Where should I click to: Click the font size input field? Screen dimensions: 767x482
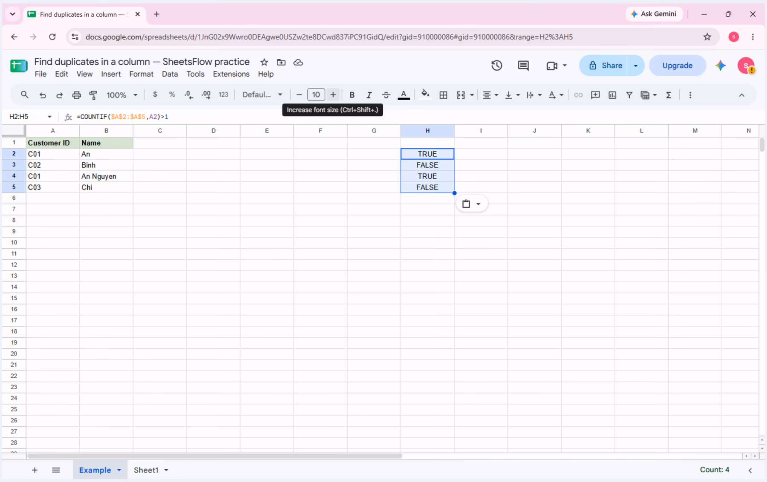(x=316, y=95)
